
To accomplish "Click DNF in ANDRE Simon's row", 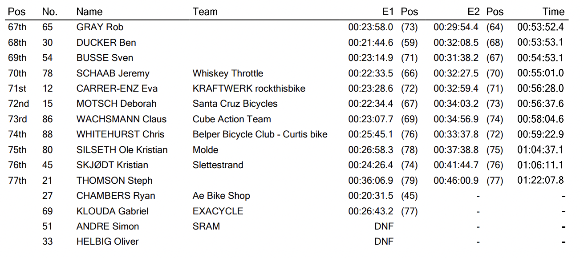I will tap(384, 226).
